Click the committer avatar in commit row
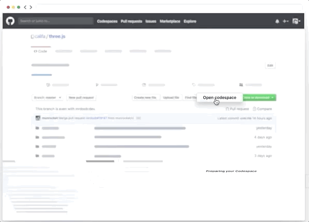Screen dimensions: 309x222 [x=38, y=118]
